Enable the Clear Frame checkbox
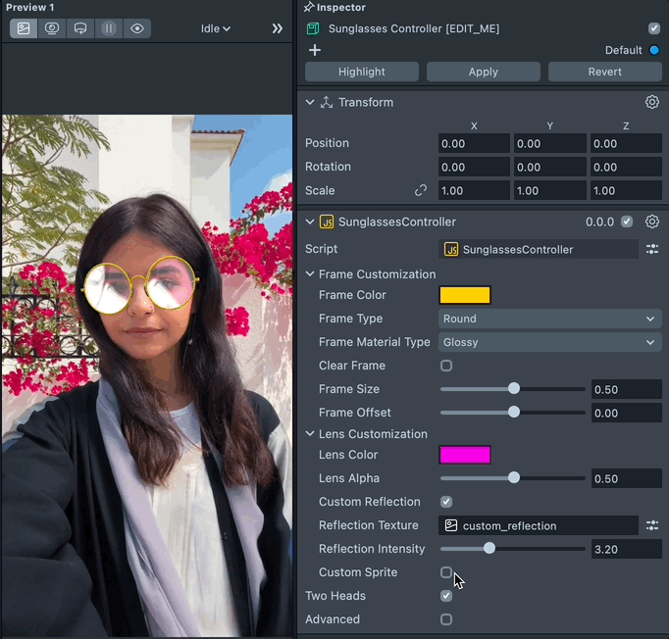 coord(446,366)
